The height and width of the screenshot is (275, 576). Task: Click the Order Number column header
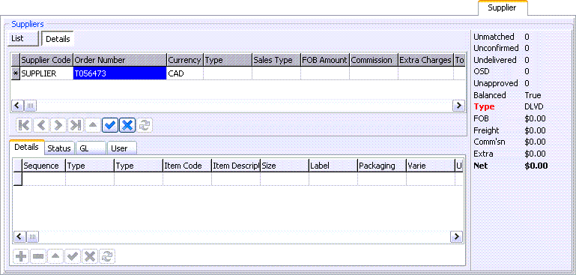[120, 60]
